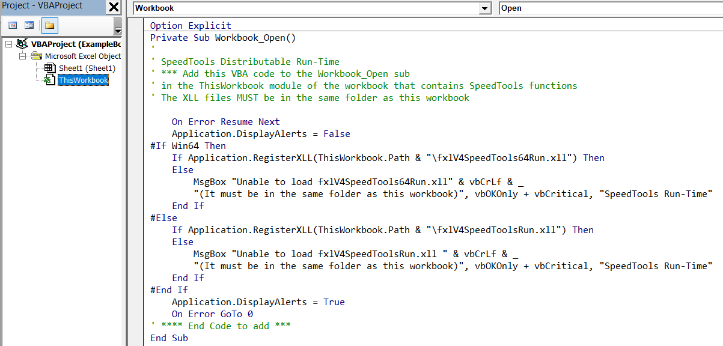Toggle Folders view in Project explorer
The image size is (723, 346).
tap(49, 25)
